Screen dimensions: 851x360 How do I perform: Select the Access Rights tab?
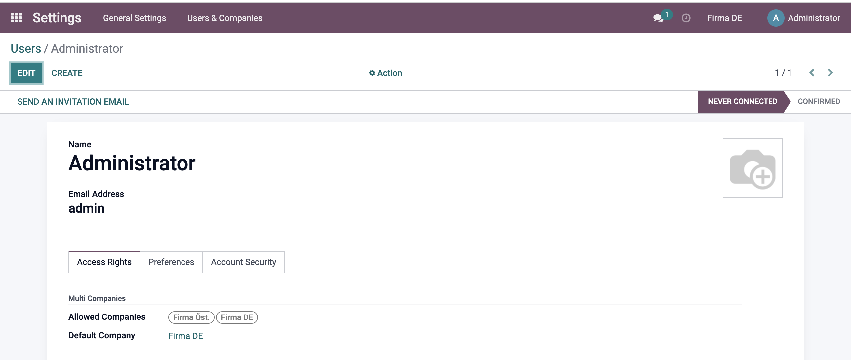point(104,262)
